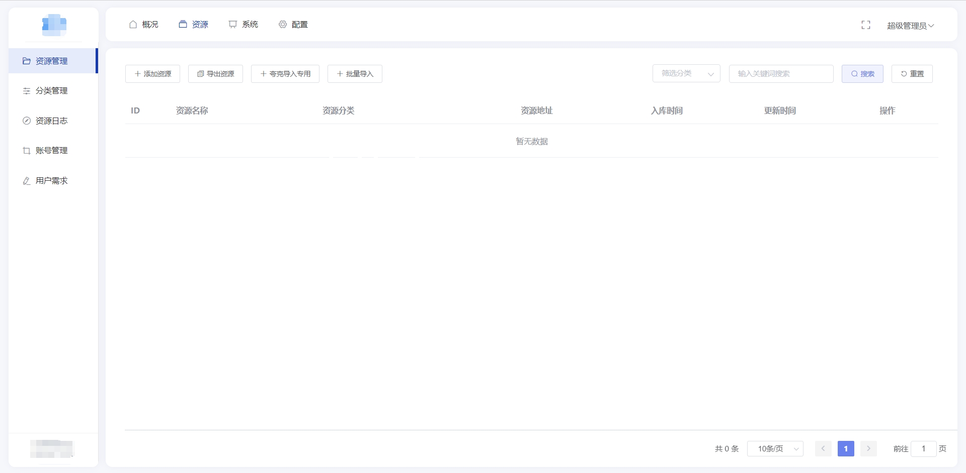
Task: Expand the 超级管理员 user menu
Action: tap(910, 26)
